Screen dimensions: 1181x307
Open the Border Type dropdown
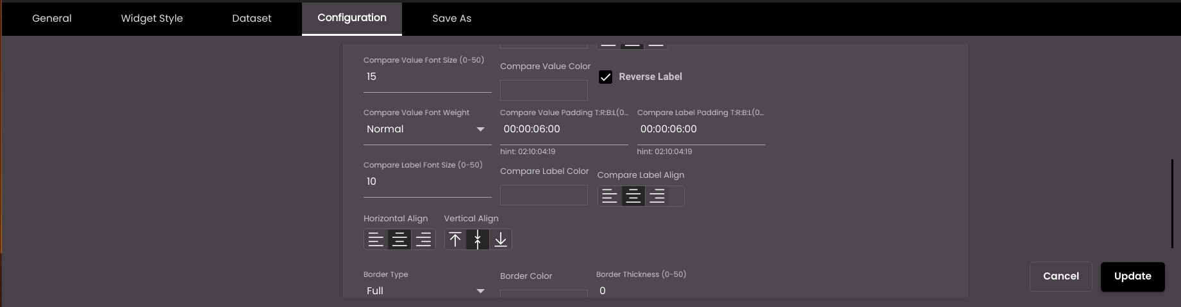pyautogui.click(x=427, y=291)
